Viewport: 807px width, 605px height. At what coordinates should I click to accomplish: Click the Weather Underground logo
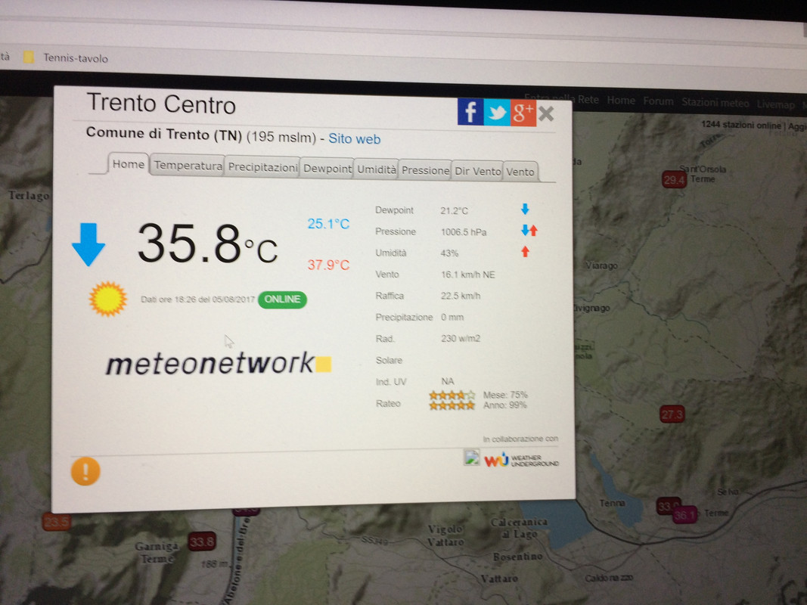tap(521, 459)
